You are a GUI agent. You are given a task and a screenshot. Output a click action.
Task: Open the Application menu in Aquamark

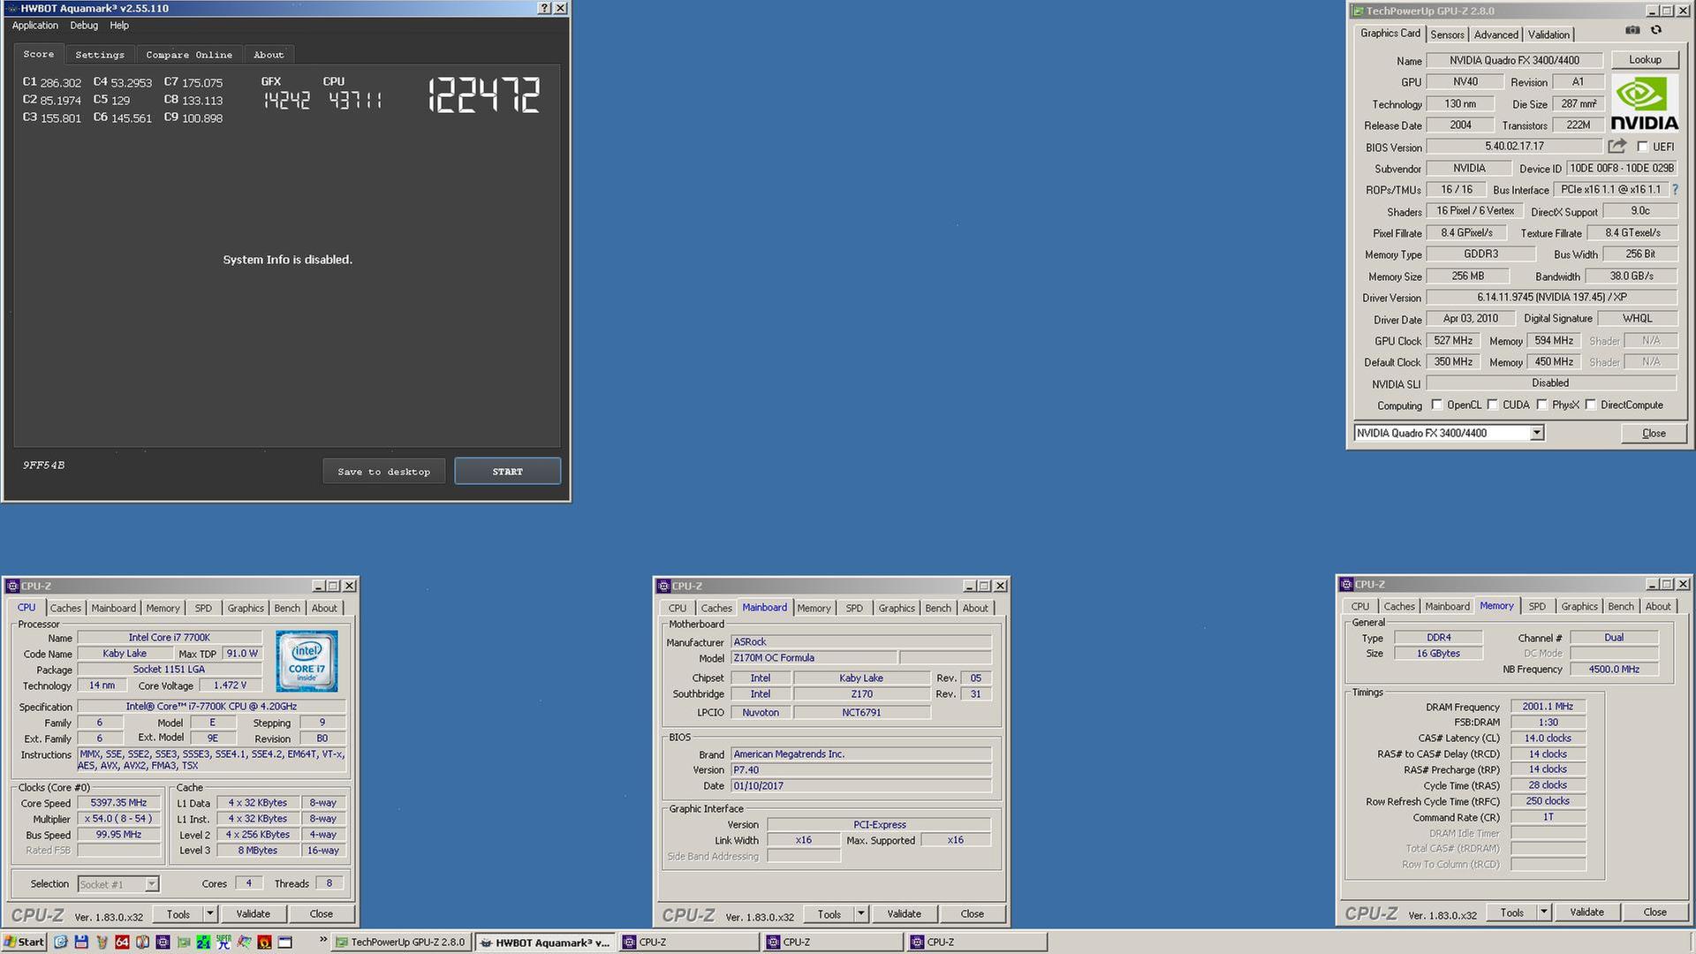35,26
